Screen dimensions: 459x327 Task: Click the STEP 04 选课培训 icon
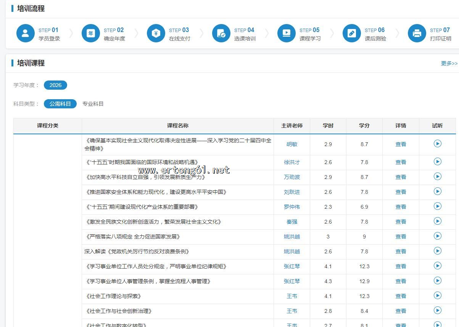point(221,34)
